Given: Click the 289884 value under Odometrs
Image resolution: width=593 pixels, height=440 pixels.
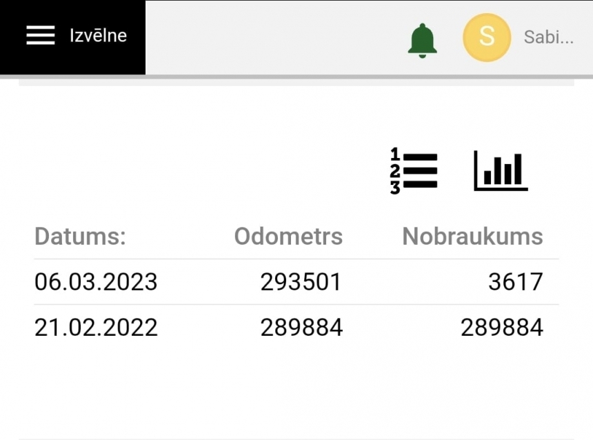Looking at the screenshot, I should pyautogui.click(x=301, y=328).
